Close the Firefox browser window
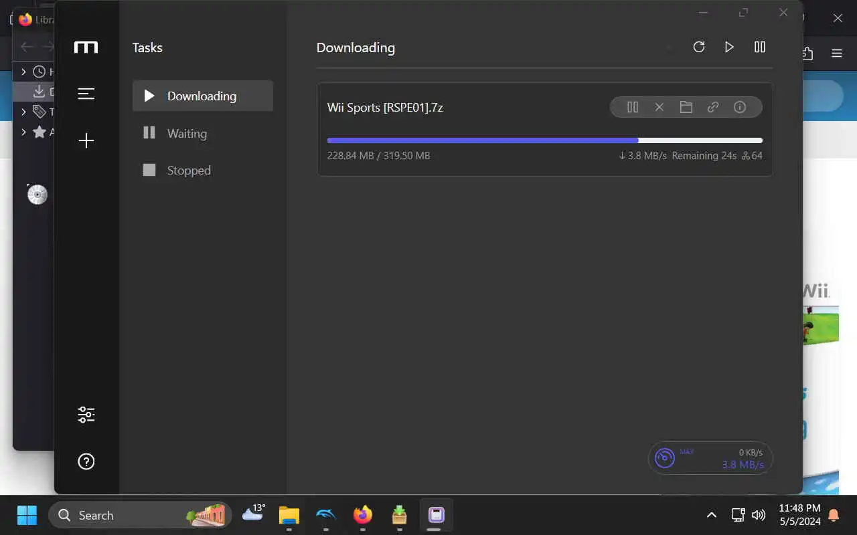This screenshot has height=535, width=857. (x=838, y=18)
